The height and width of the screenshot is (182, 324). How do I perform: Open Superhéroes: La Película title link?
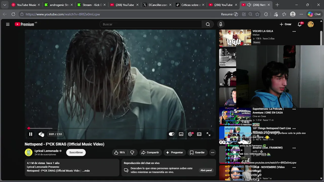point(268,111)
